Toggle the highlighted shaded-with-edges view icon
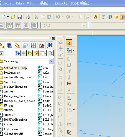Screen dimensions: 125x137 click(x=123, y=17)
